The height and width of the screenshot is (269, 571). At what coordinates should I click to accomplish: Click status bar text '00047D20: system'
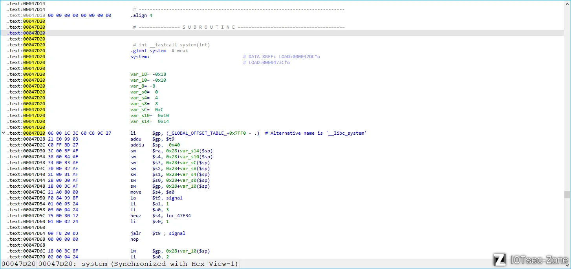pos(73,264)
